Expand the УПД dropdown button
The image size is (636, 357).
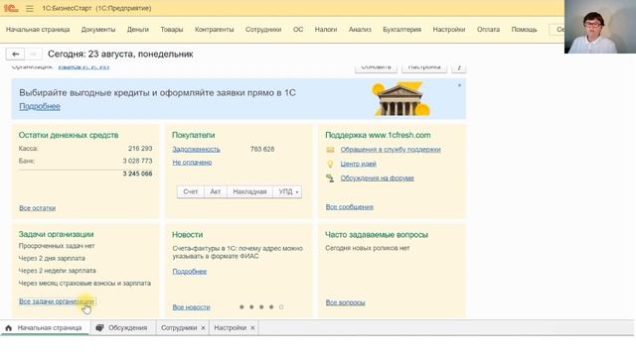287,191
